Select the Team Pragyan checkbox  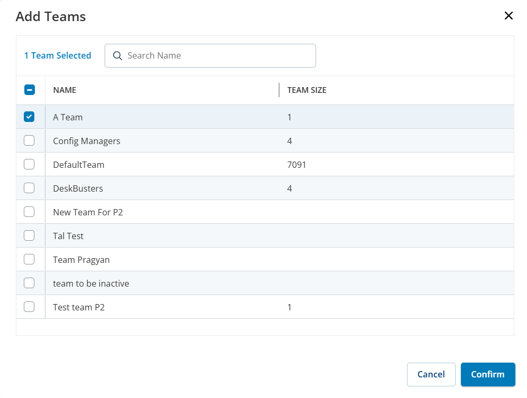30,259
